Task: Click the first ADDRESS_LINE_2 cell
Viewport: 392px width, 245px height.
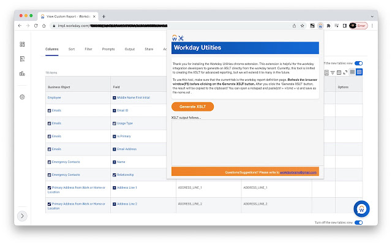Action: 190,204
